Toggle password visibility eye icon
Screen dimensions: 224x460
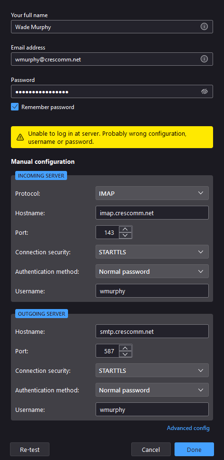(204, 91)
